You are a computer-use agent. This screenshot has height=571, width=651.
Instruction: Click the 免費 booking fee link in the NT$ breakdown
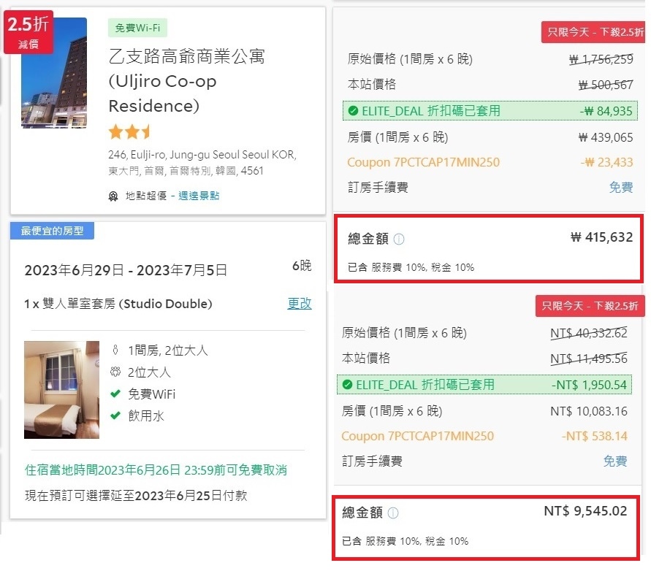pos(614,461)
